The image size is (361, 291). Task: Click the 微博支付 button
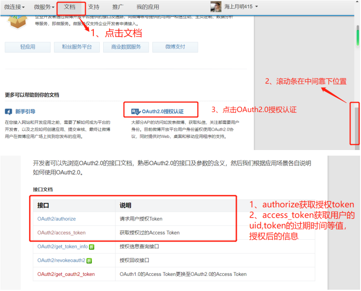pyautogui.click(x=175, y=47)
